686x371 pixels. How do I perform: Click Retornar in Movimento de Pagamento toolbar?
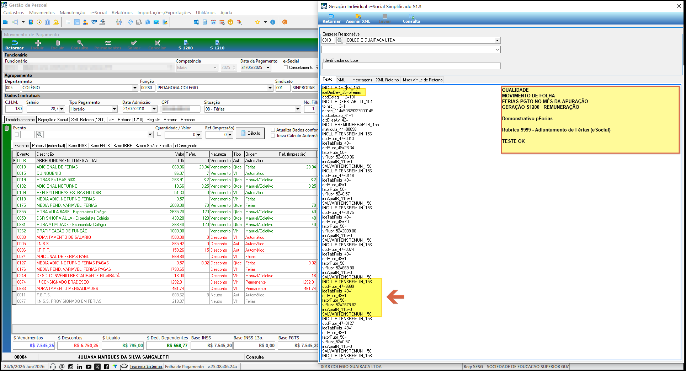point(15,45)
